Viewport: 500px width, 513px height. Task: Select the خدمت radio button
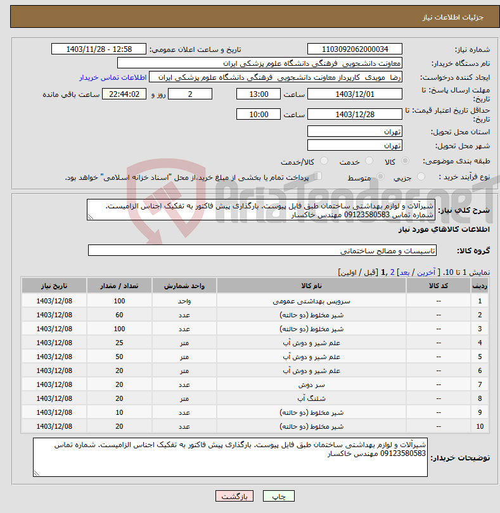pos(369,161)
